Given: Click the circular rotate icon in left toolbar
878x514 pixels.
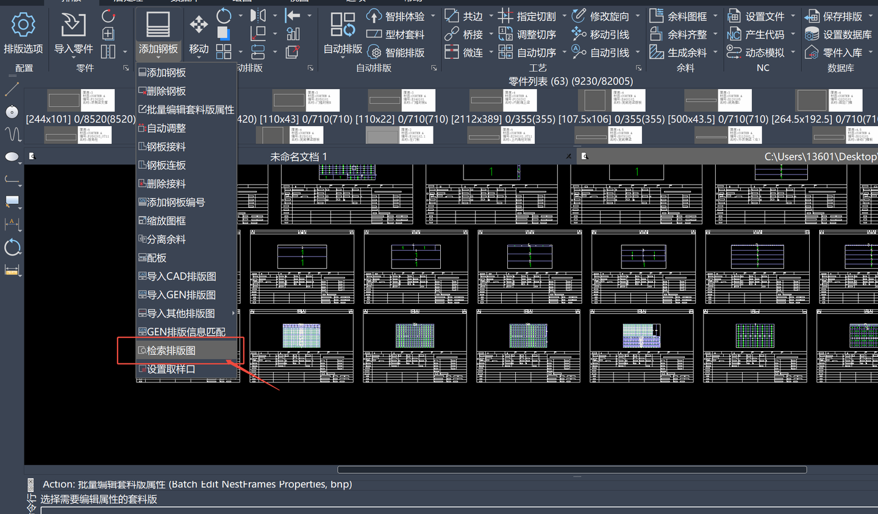Looking at the screenshot, I should point(12,247).
